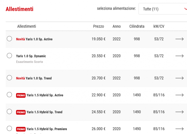Click the Cilindrata column header
Image resolution: width=187 pixels, height=134 pixels.
pos(137,27)
